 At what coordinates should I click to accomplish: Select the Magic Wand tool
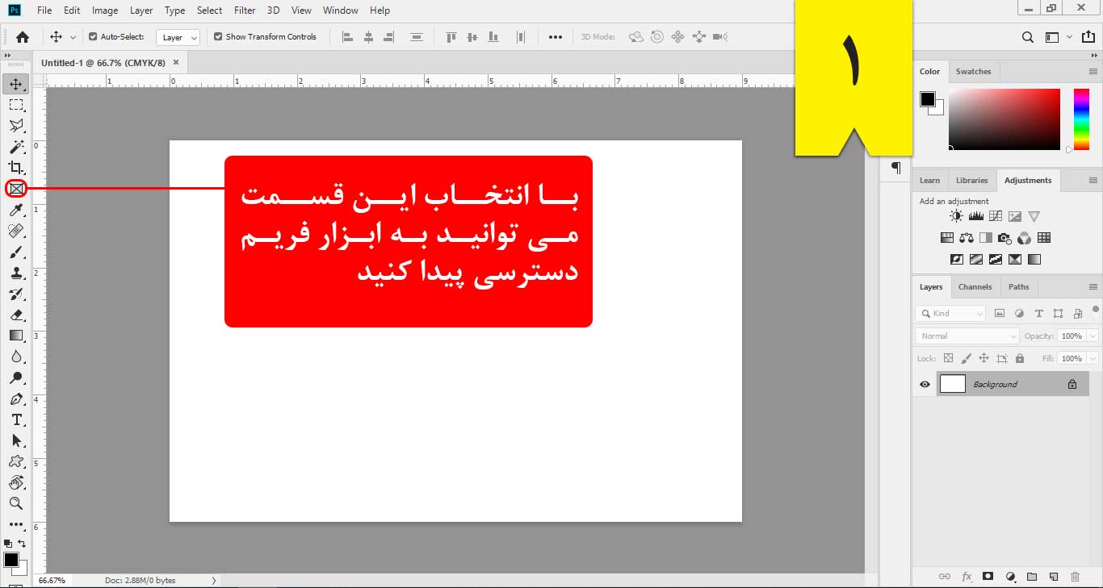[x=16, y=147]
